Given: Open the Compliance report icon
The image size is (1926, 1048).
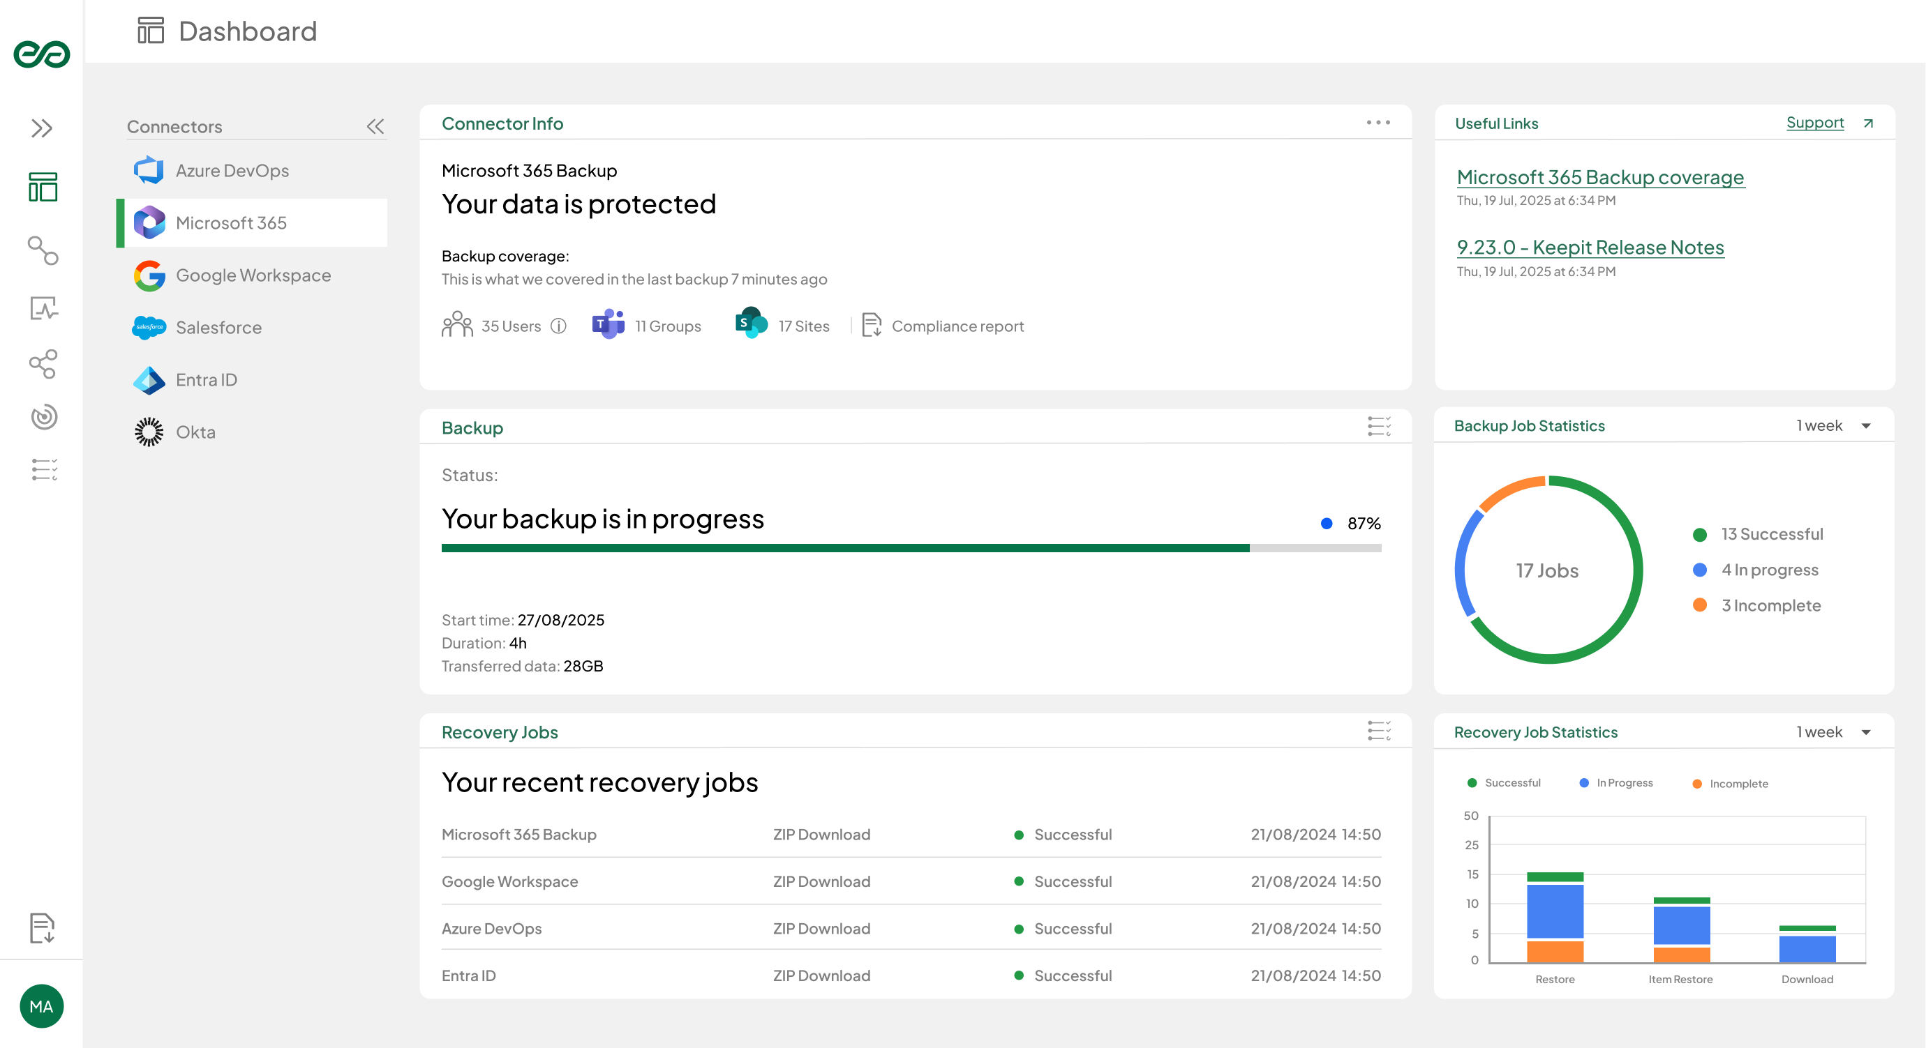Looking at the screenshot, I should [872, 326].
